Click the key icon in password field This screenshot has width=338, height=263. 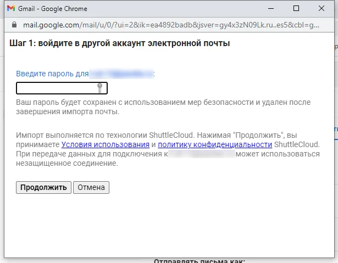click(x=99, y=88)
